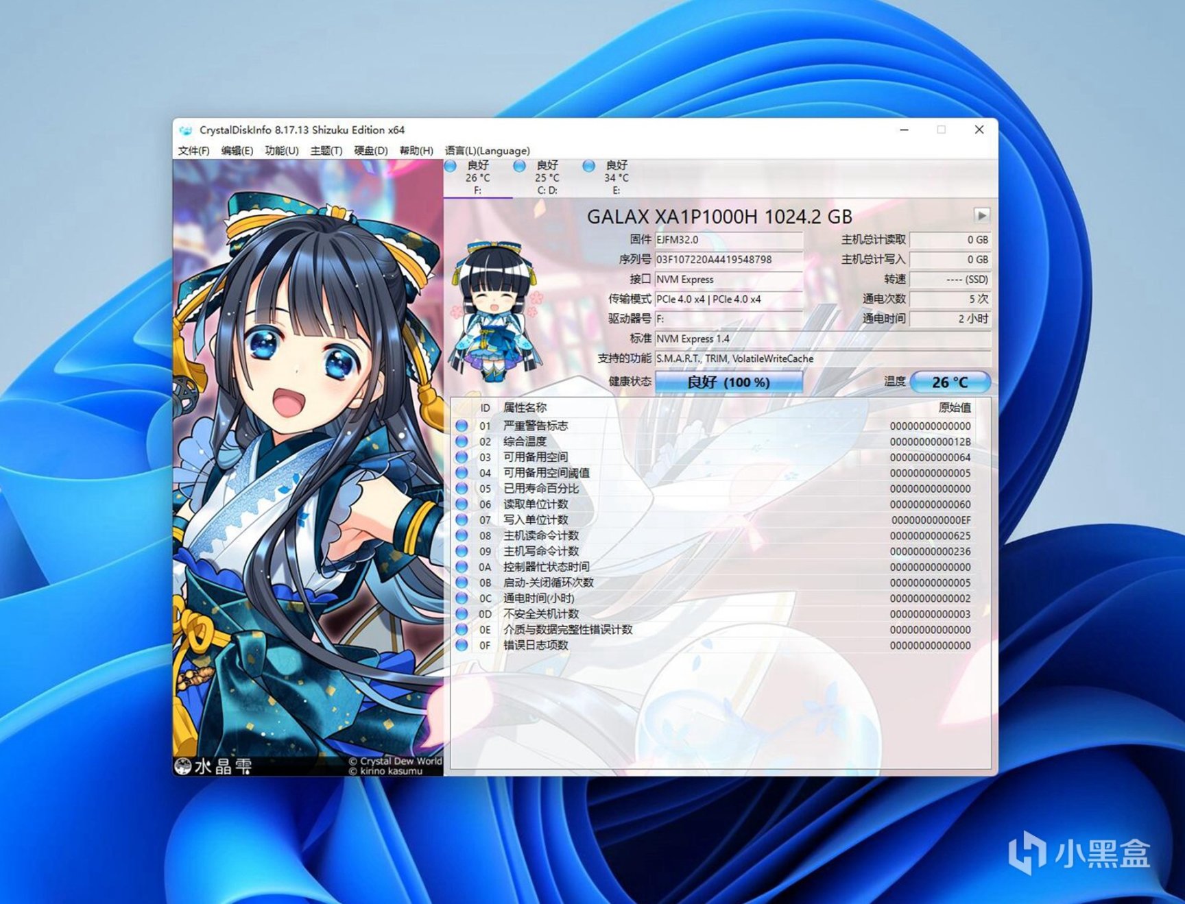This screenshot has width=1185, height=904.
Task: Select the 综合温度 attribute name
Action: 525,442
